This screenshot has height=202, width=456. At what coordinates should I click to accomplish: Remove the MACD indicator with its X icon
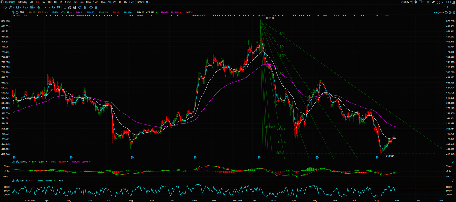pos(17,162)
